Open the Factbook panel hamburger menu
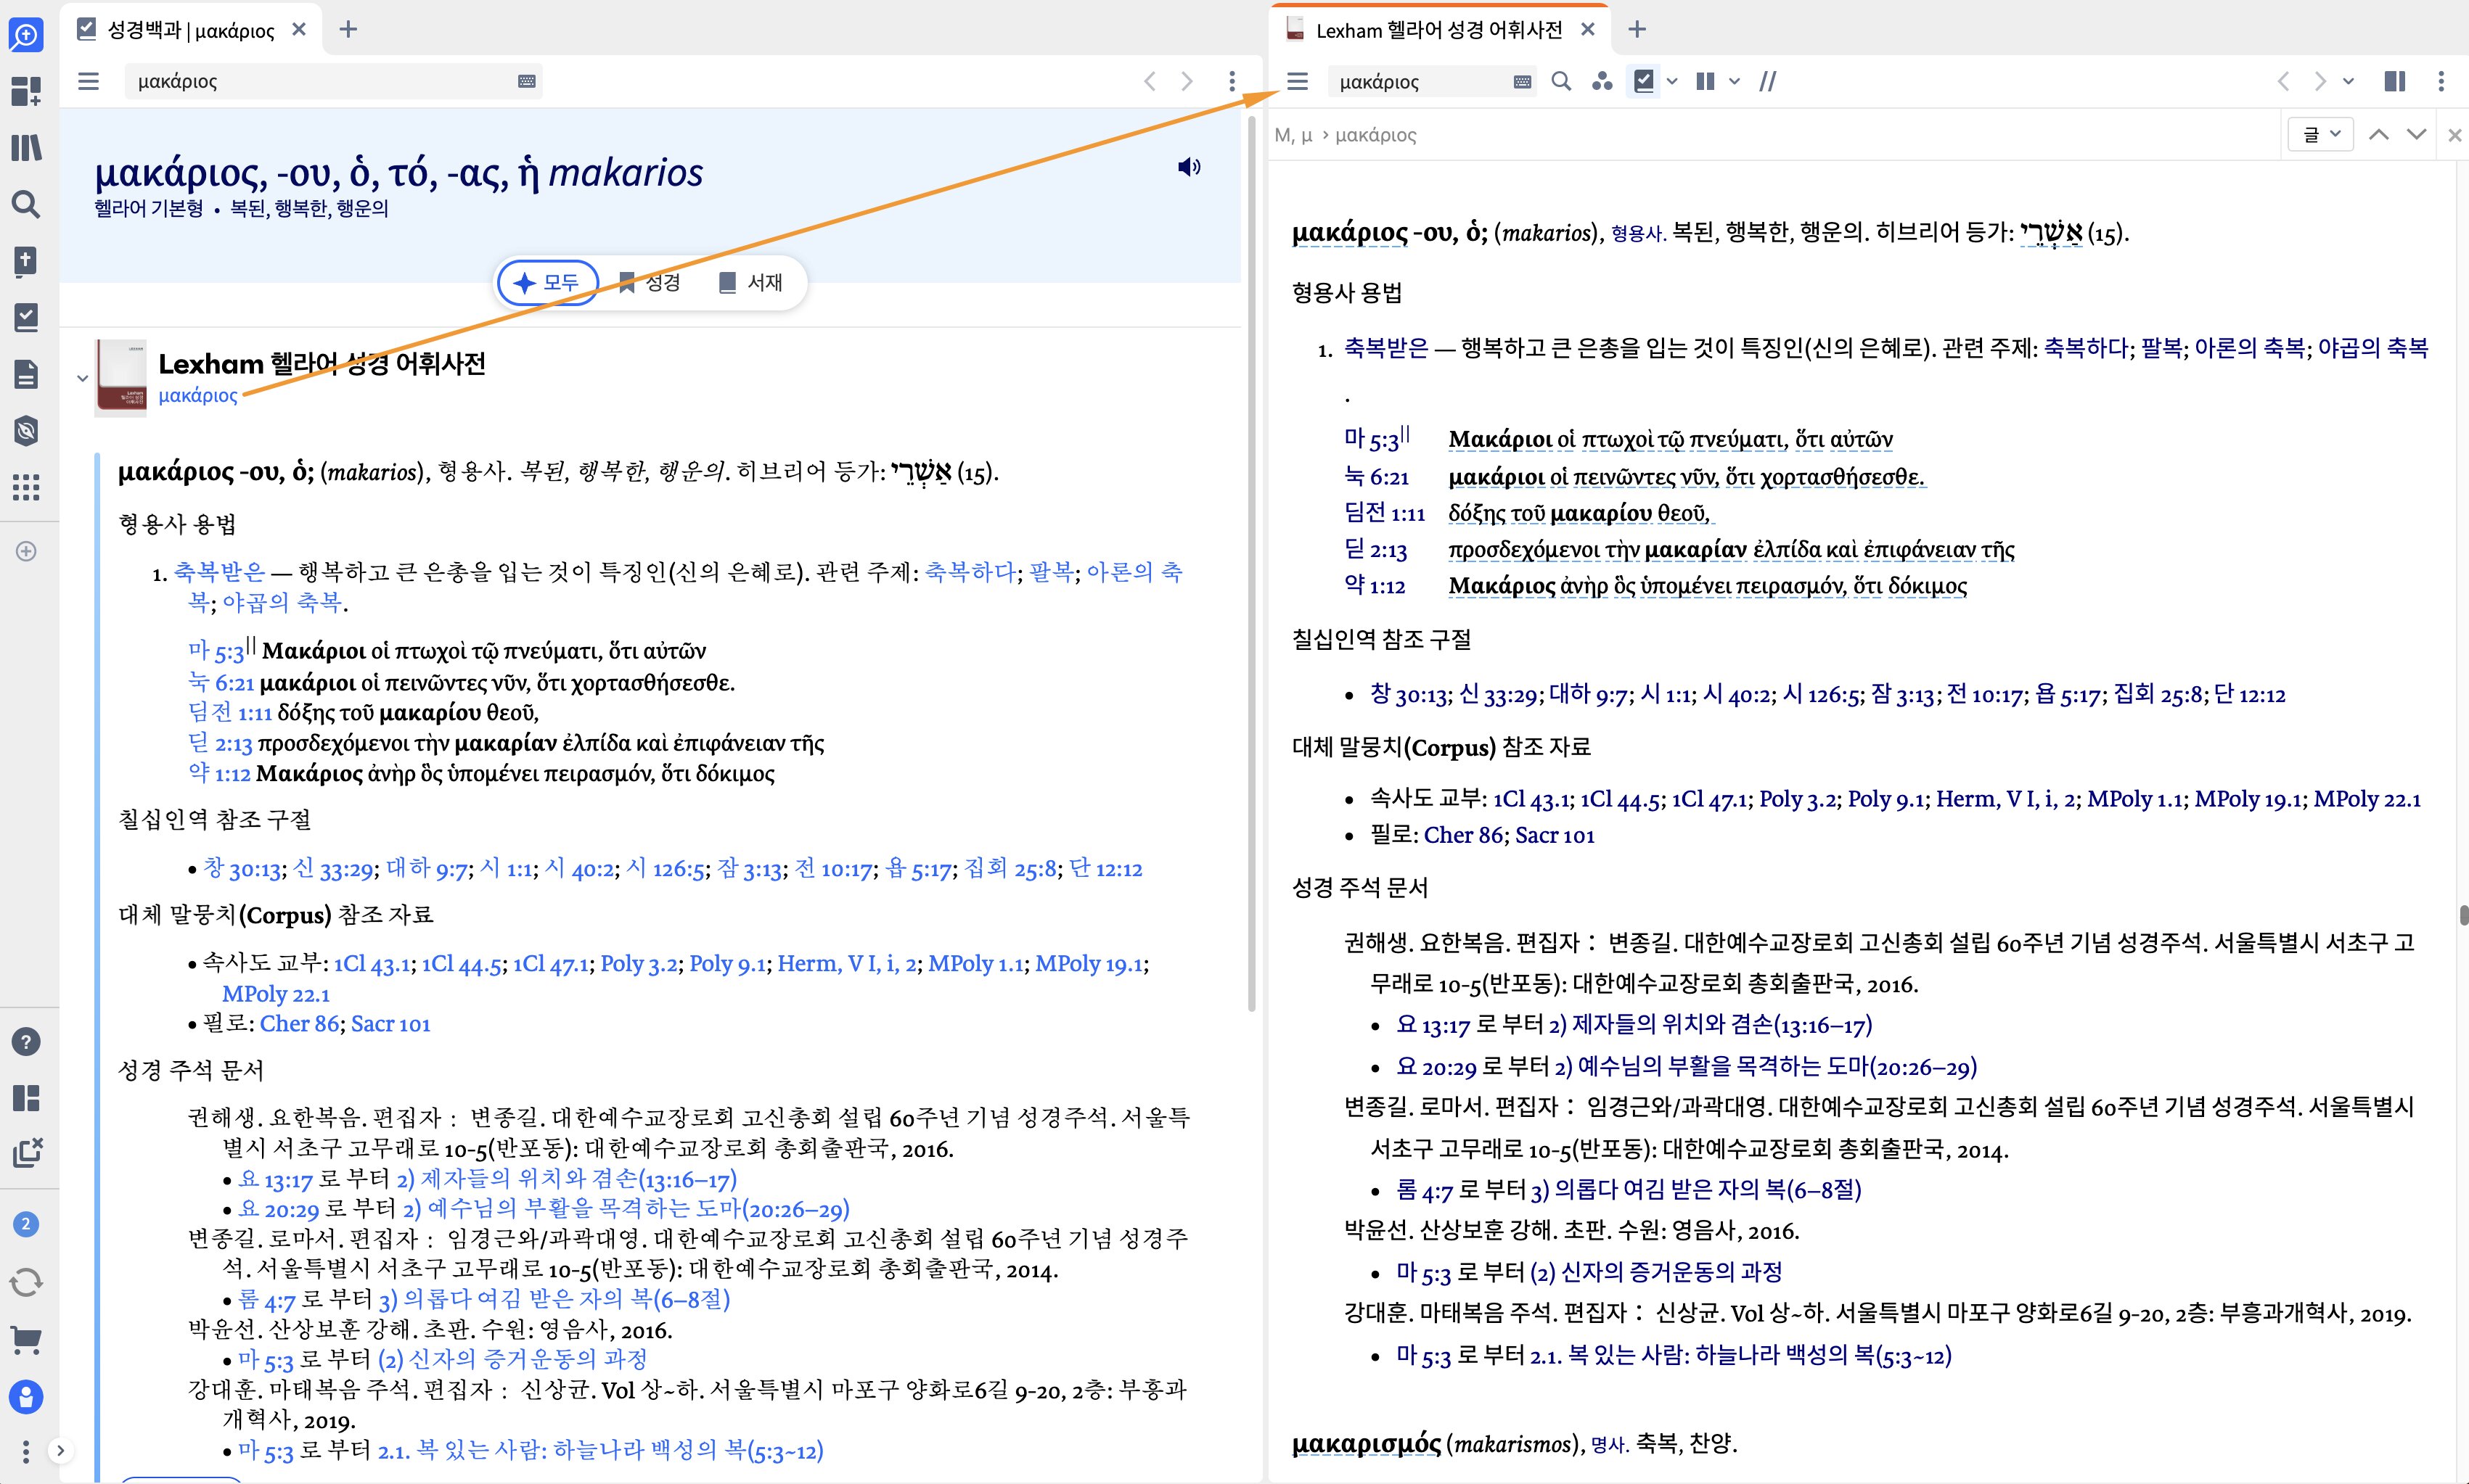 pos(88,81)
